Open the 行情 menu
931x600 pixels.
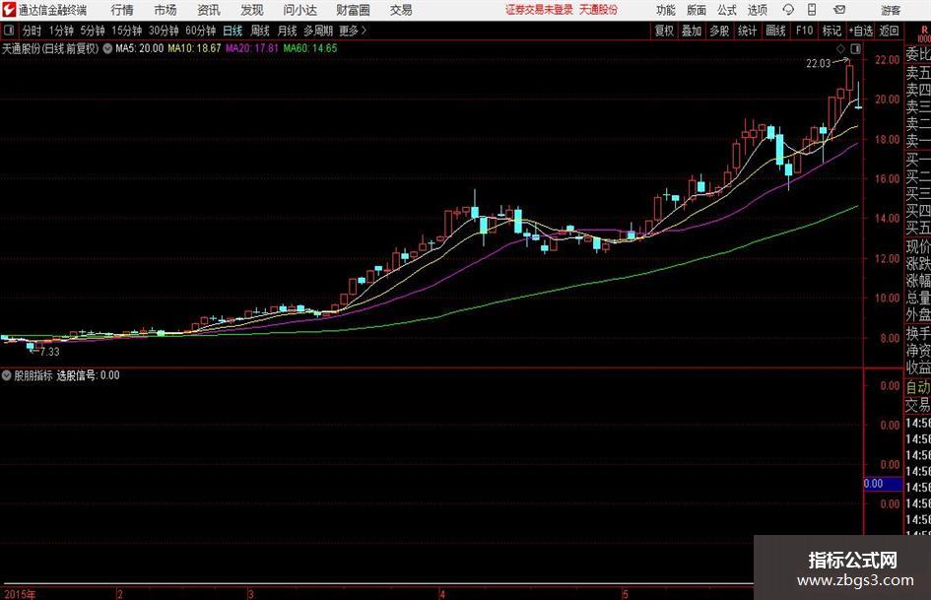tap(122, 10)
